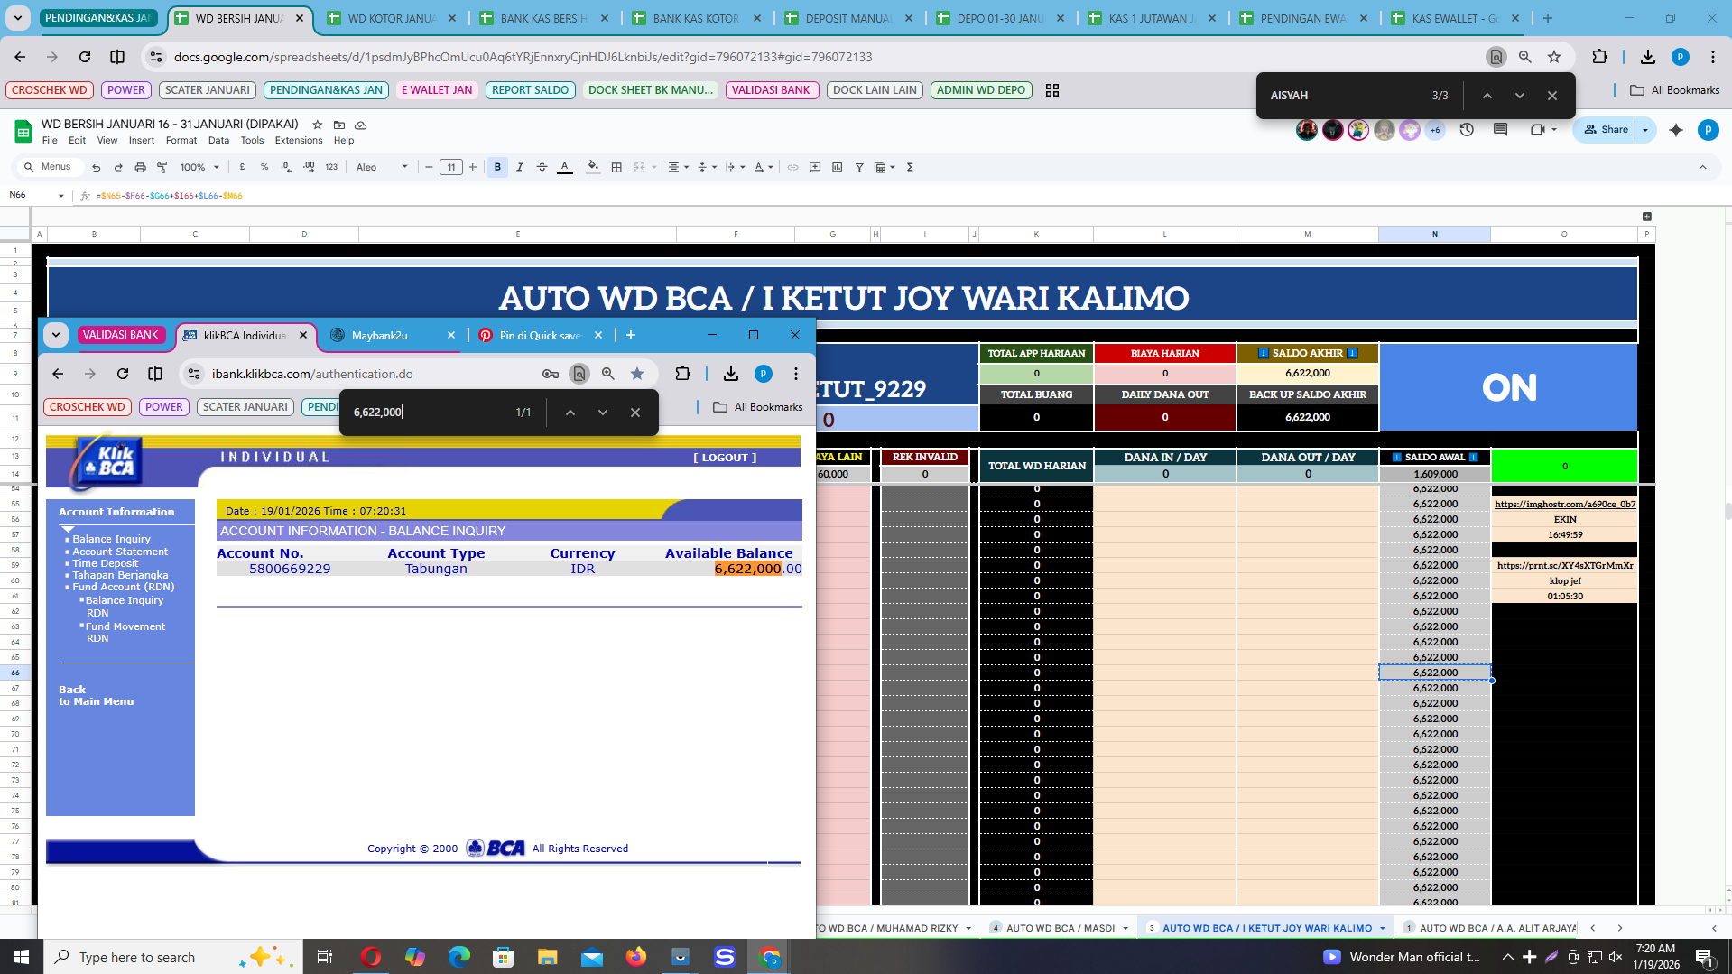Insert a comment from the Sheets toolbar
This screenshot has width=1732, height=974.
815,167
